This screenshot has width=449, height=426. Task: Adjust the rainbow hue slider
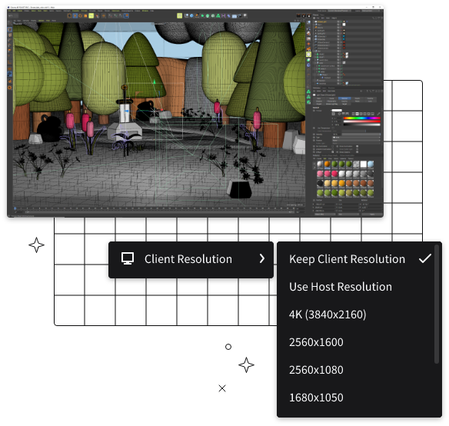(x=361, y=118)
